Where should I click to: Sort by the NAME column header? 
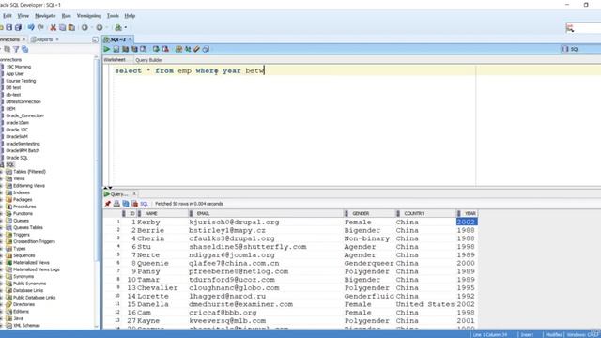click(162, 213)
